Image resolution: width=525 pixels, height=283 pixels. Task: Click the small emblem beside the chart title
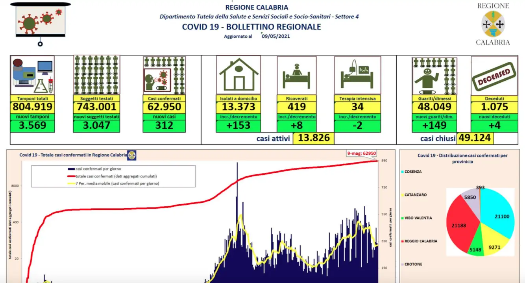[x=132, y=155]
